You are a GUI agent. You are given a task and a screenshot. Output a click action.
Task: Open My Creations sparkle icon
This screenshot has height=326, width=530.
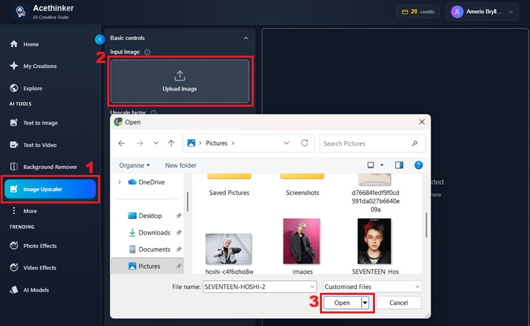(14, 66)
